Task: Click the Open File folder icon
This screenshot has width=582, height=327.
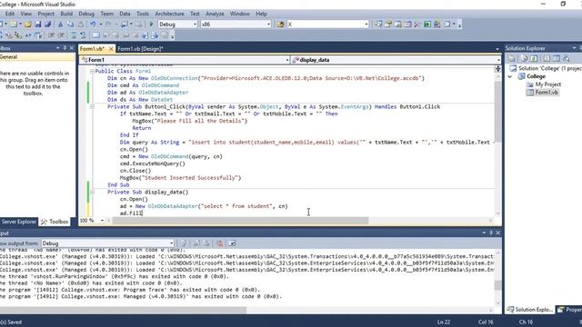Action: 28,25
